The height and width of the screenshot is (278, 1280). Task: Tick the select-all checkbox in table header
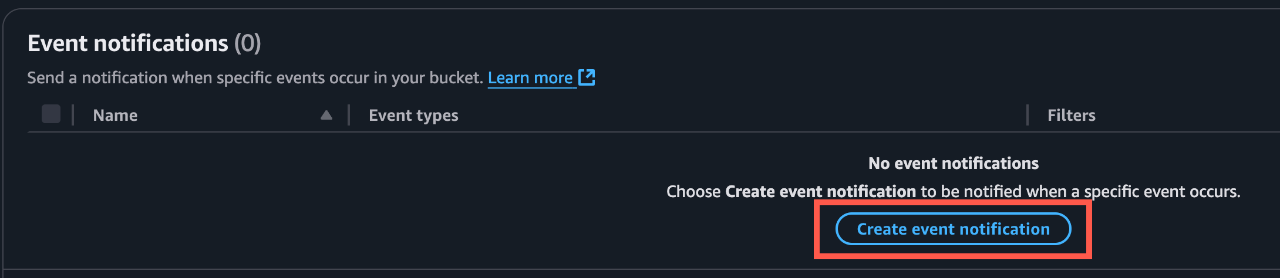[x=51, y=114]
